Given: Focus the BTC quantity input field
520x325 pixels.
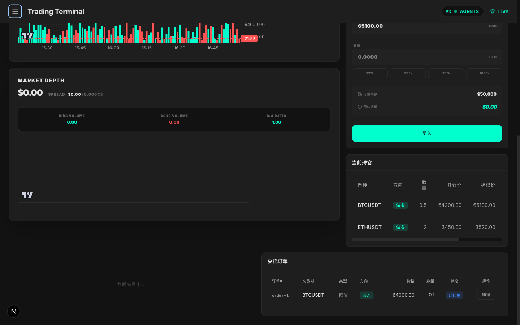Looking at the screenshot, I should point(419,57).
